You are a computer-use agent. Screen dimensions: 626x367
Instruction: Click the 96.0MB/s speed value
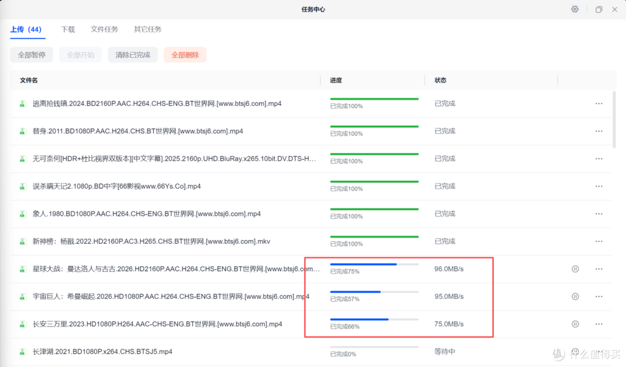[x=449, y=269]
